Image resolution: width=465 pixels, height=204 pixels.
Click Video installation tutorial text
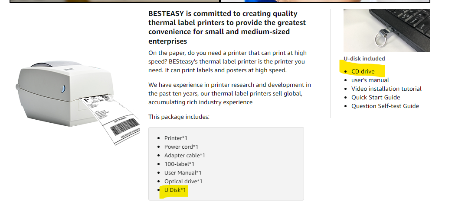pyautogui.click(x=386, y=89)
